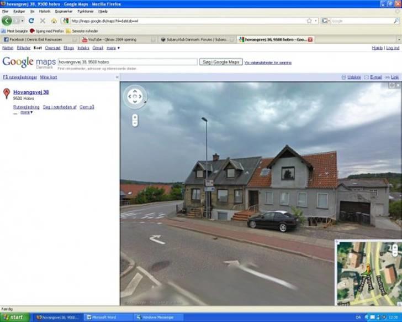402x322 pixels.
Task: Click the overview minimap in Street View corner
Action: pos(366,271)
